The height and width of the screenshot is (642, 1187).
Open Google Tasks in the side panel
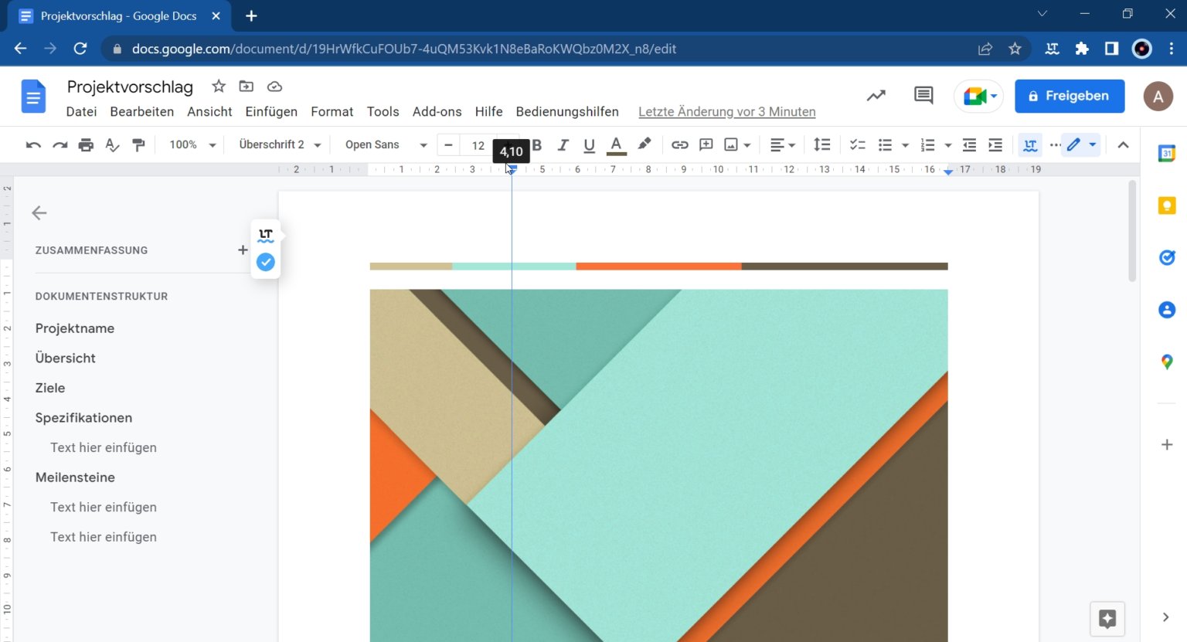1167,257
